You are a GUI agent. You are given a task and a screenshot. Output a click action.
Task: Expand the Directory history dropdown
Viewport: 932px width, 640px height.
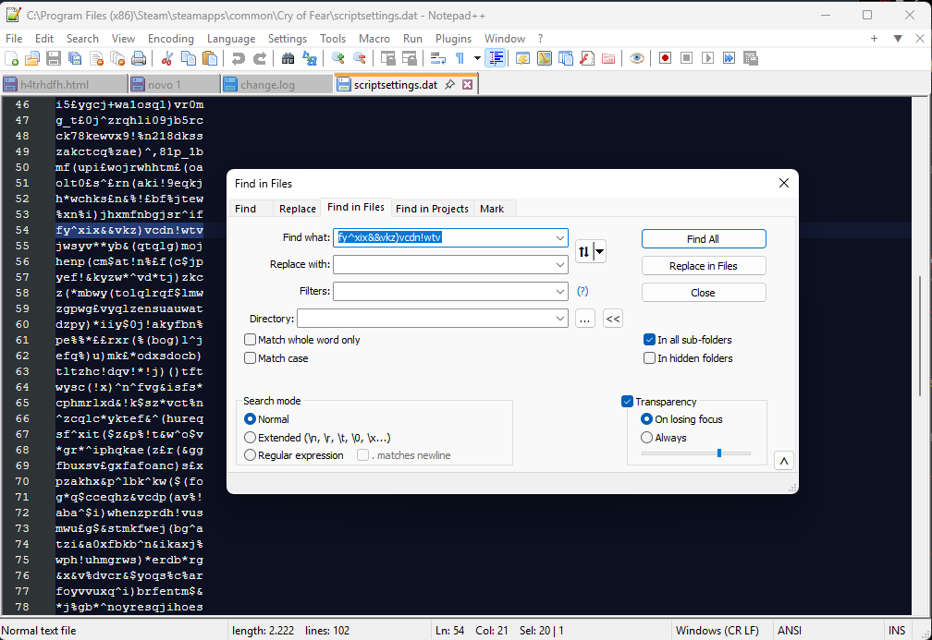coord(560,319)
